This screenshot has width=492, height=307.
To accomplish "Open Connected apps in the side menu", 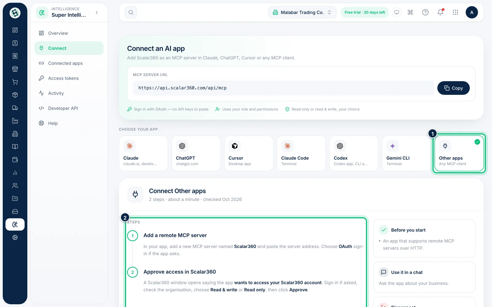I will (x=69, y=63).
